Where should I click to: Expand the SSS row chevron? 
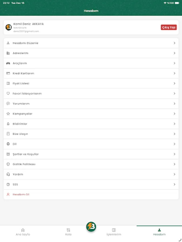[175, 184]
